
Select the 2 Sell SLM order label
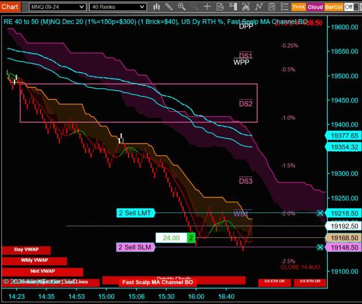(136, 247)
